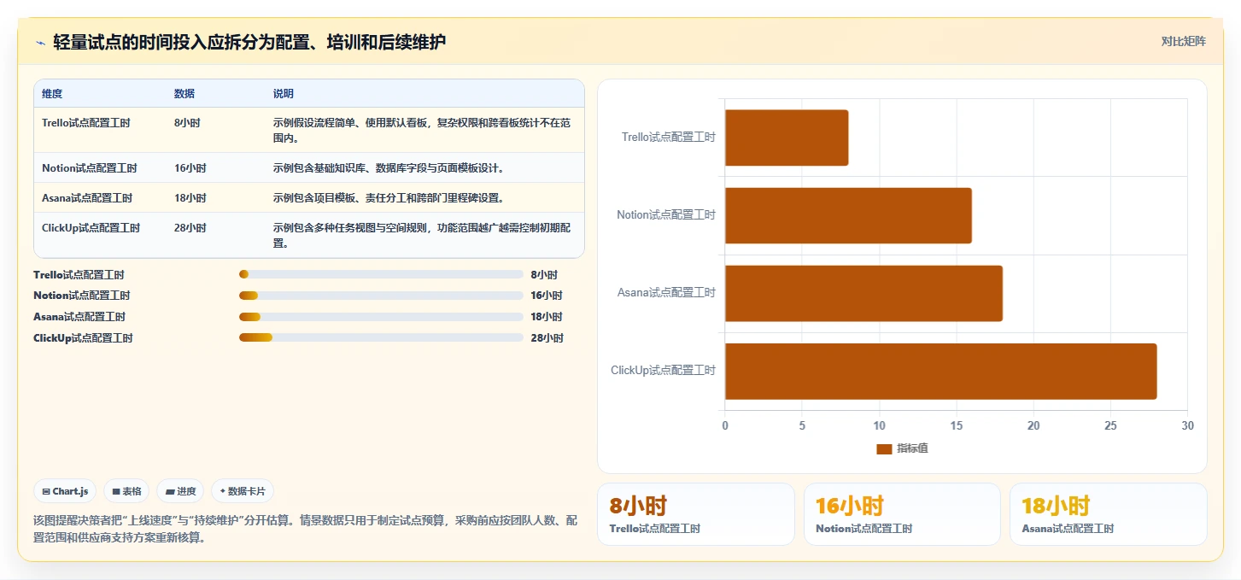
Task: Select the 16小时 cell in the table
Action: click(190, 168)
